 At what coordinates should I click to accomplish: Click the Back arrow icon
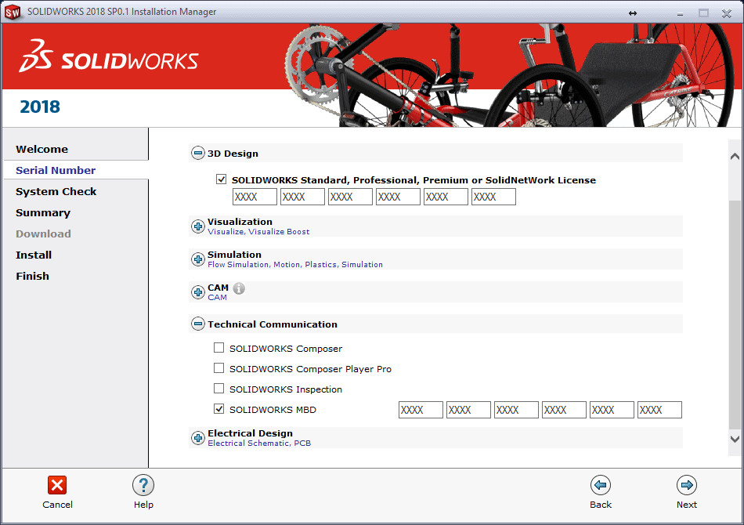click(601, 485)
